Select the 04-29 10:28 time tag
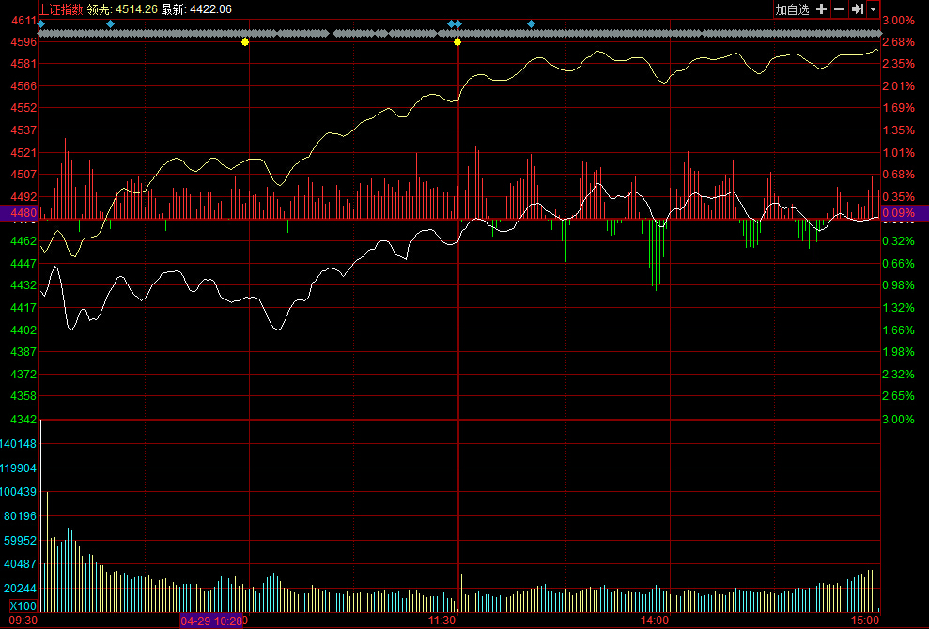The width and height of the screenshot is (929, 629). (211, 621)
